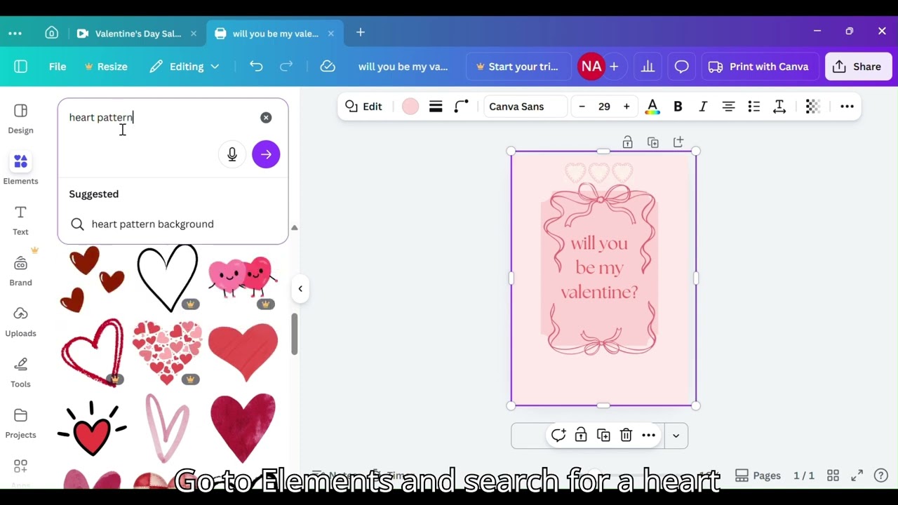Open the Text panel in the sidebar
Viewport: 898px width, 505px height.
tap(20, 220)
